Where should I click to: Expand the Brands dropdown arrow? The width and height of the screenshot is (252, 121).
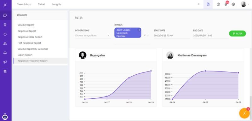(x=148, y=35)
